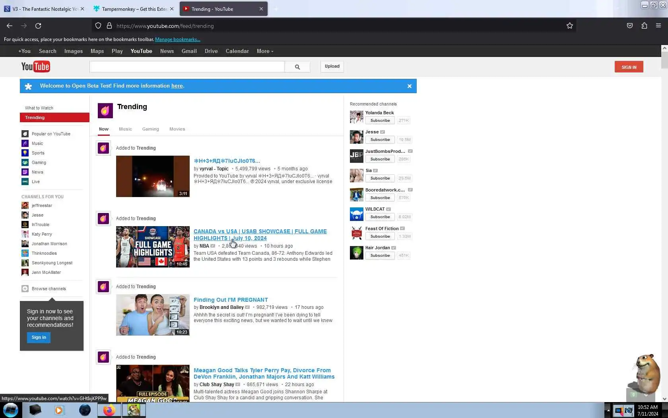
Task: Subscribe to Yolanda Beck
Action: pos(380,121)
